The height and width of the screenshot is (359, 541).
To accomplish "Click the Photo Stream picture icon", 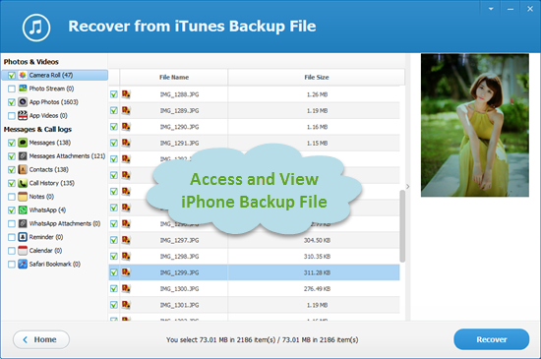I will [23, 89].
